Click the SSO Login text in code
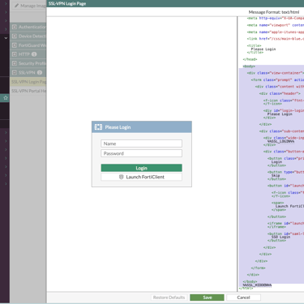Screen dimensions: 304x304 pos(280,237)
